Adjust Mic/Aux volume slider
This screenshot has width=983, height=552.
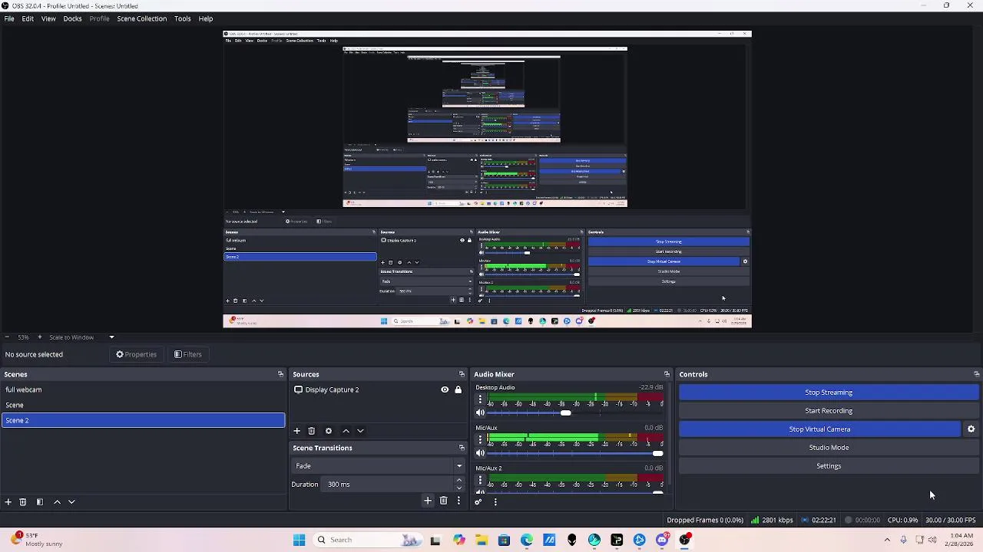tap(657, 453)
